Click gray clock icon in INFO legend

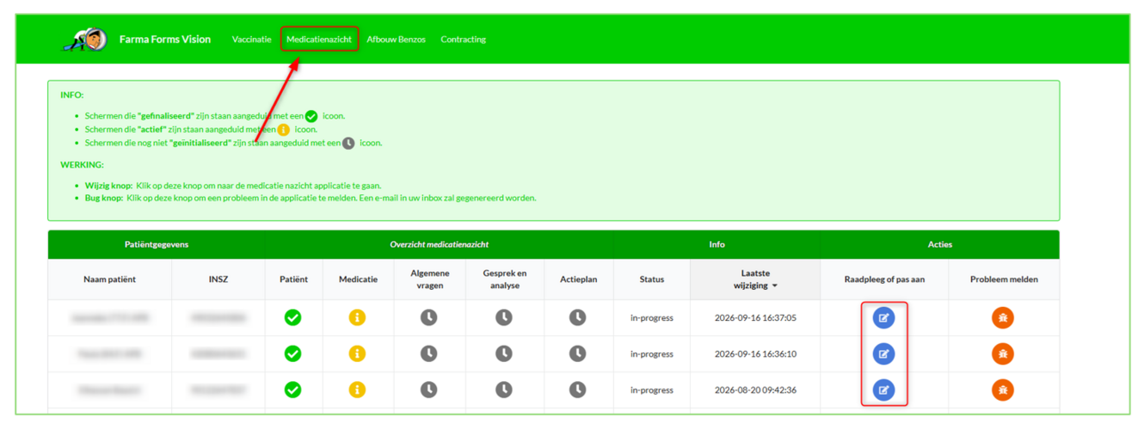point(348,144)
